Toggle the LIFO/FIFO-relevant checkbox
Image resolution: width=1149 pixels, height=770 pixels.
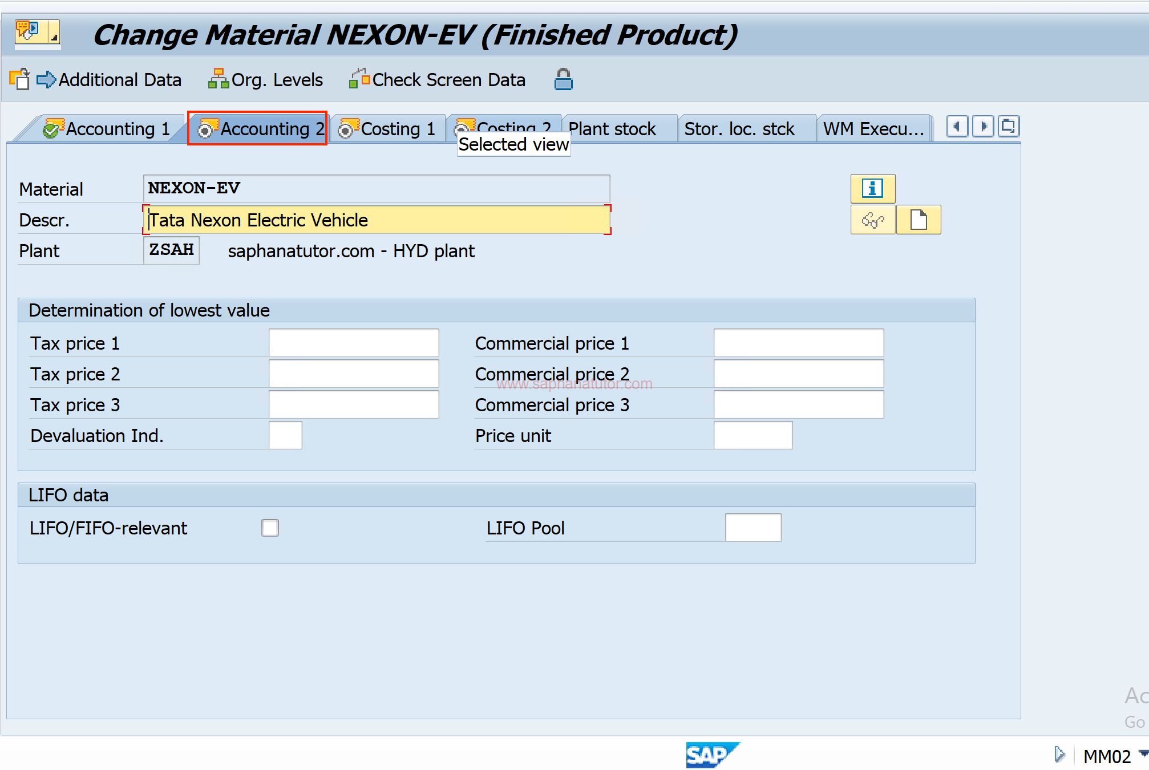point(270,528)
